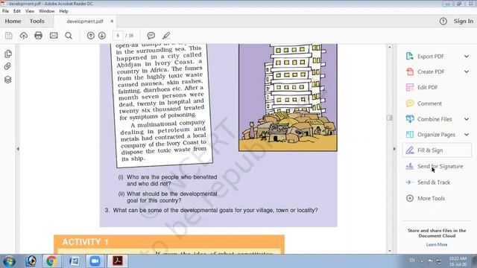Click the ACTIVITY 1 heading

click(x=85, y=242)
